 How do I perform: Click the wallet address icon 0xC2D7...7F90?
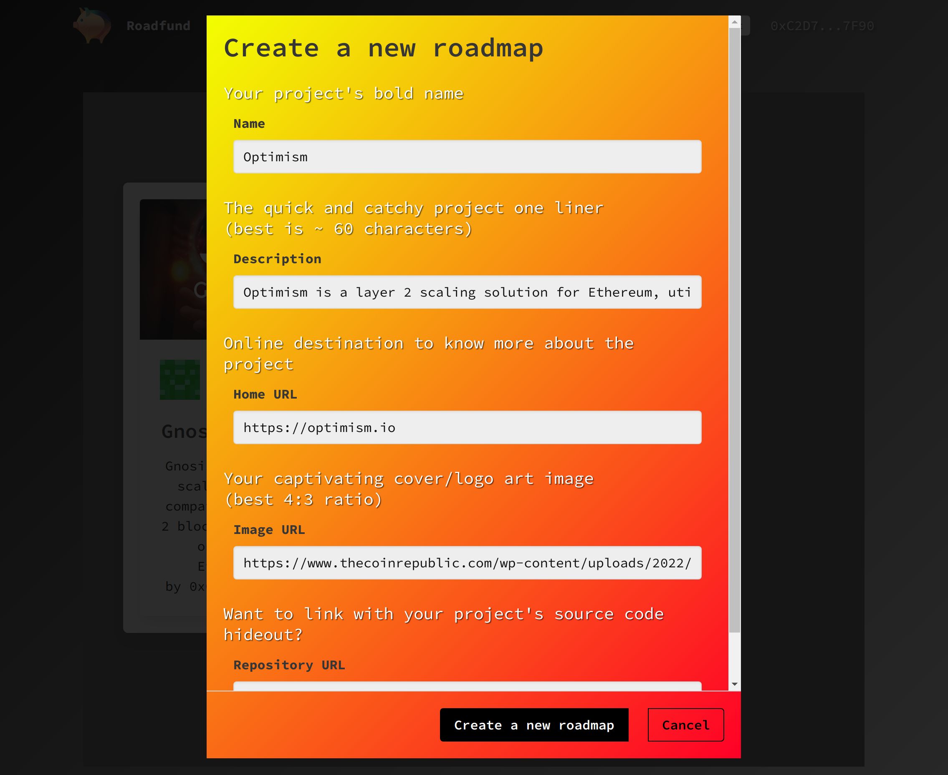pyautogui.click(x=822, y=26)
